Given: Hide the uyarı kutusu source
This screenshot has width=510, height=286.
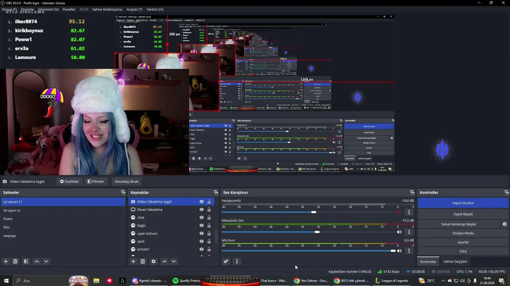Looking at the screenshot, I should pos(202,234).
